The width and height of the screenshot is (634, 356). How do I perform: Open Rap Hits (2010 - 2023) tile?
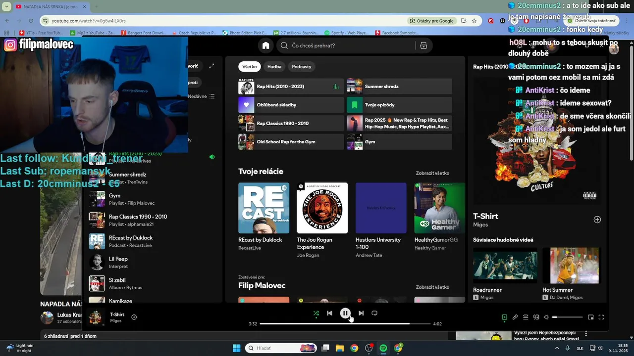pos(291,87)
